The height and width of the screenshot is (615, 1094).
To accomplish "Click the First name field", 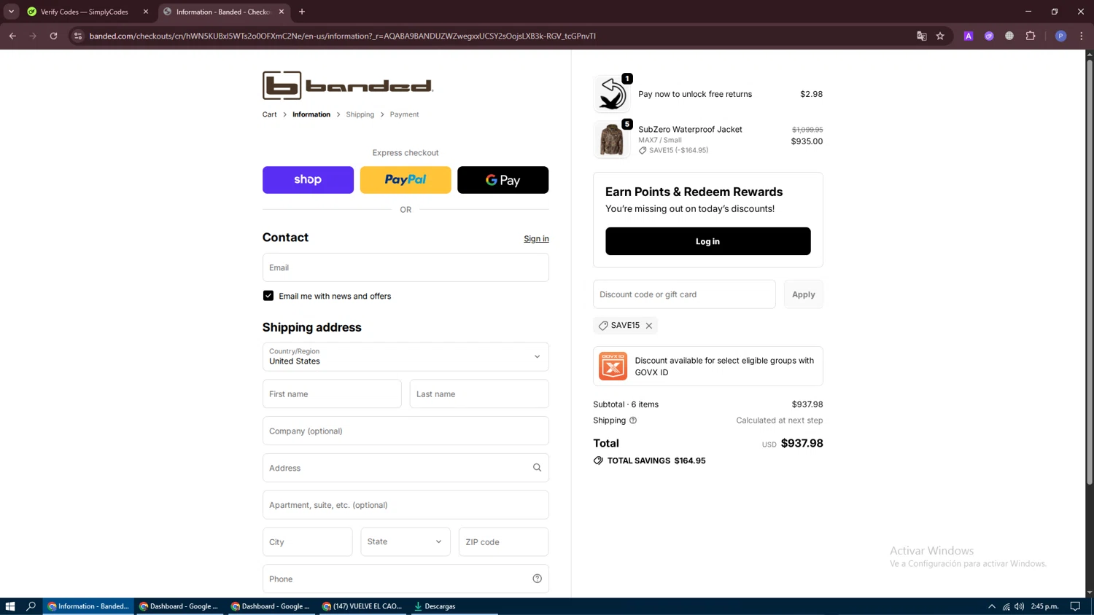I will pos(332,394).
